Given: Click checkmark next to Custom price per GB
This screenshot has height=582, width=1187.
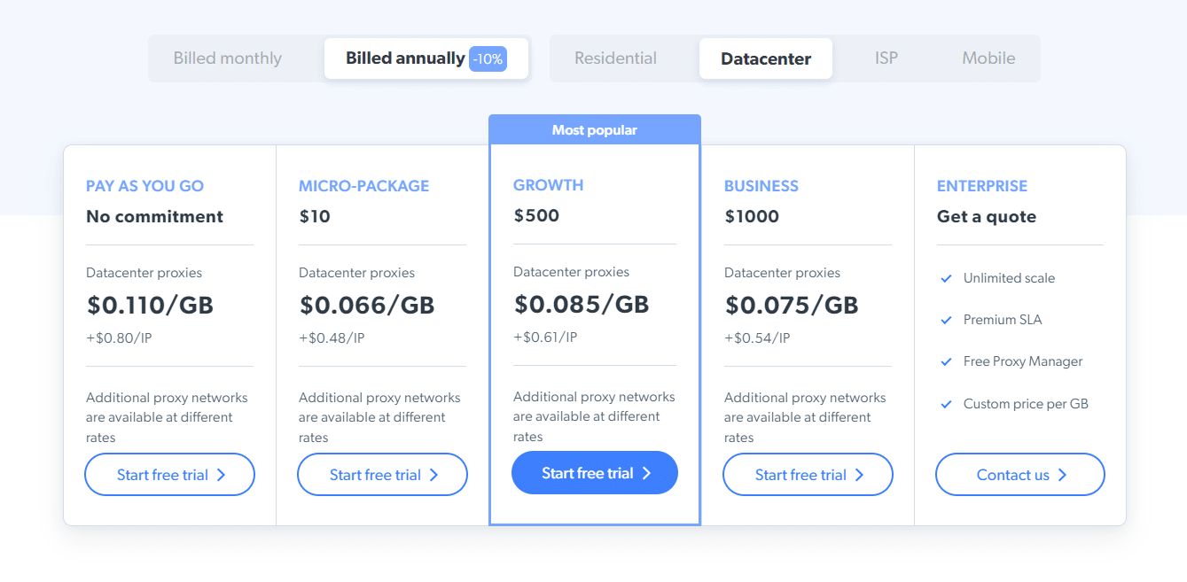Looking at the screenshot, I should (946, 404).
